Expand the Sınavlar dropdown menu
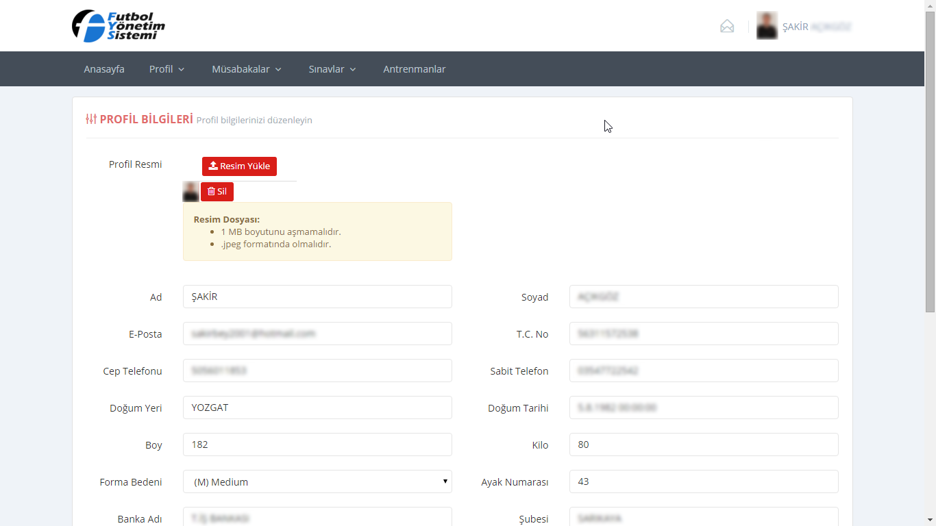Screen dimensions: 936x526 point(332,69)
